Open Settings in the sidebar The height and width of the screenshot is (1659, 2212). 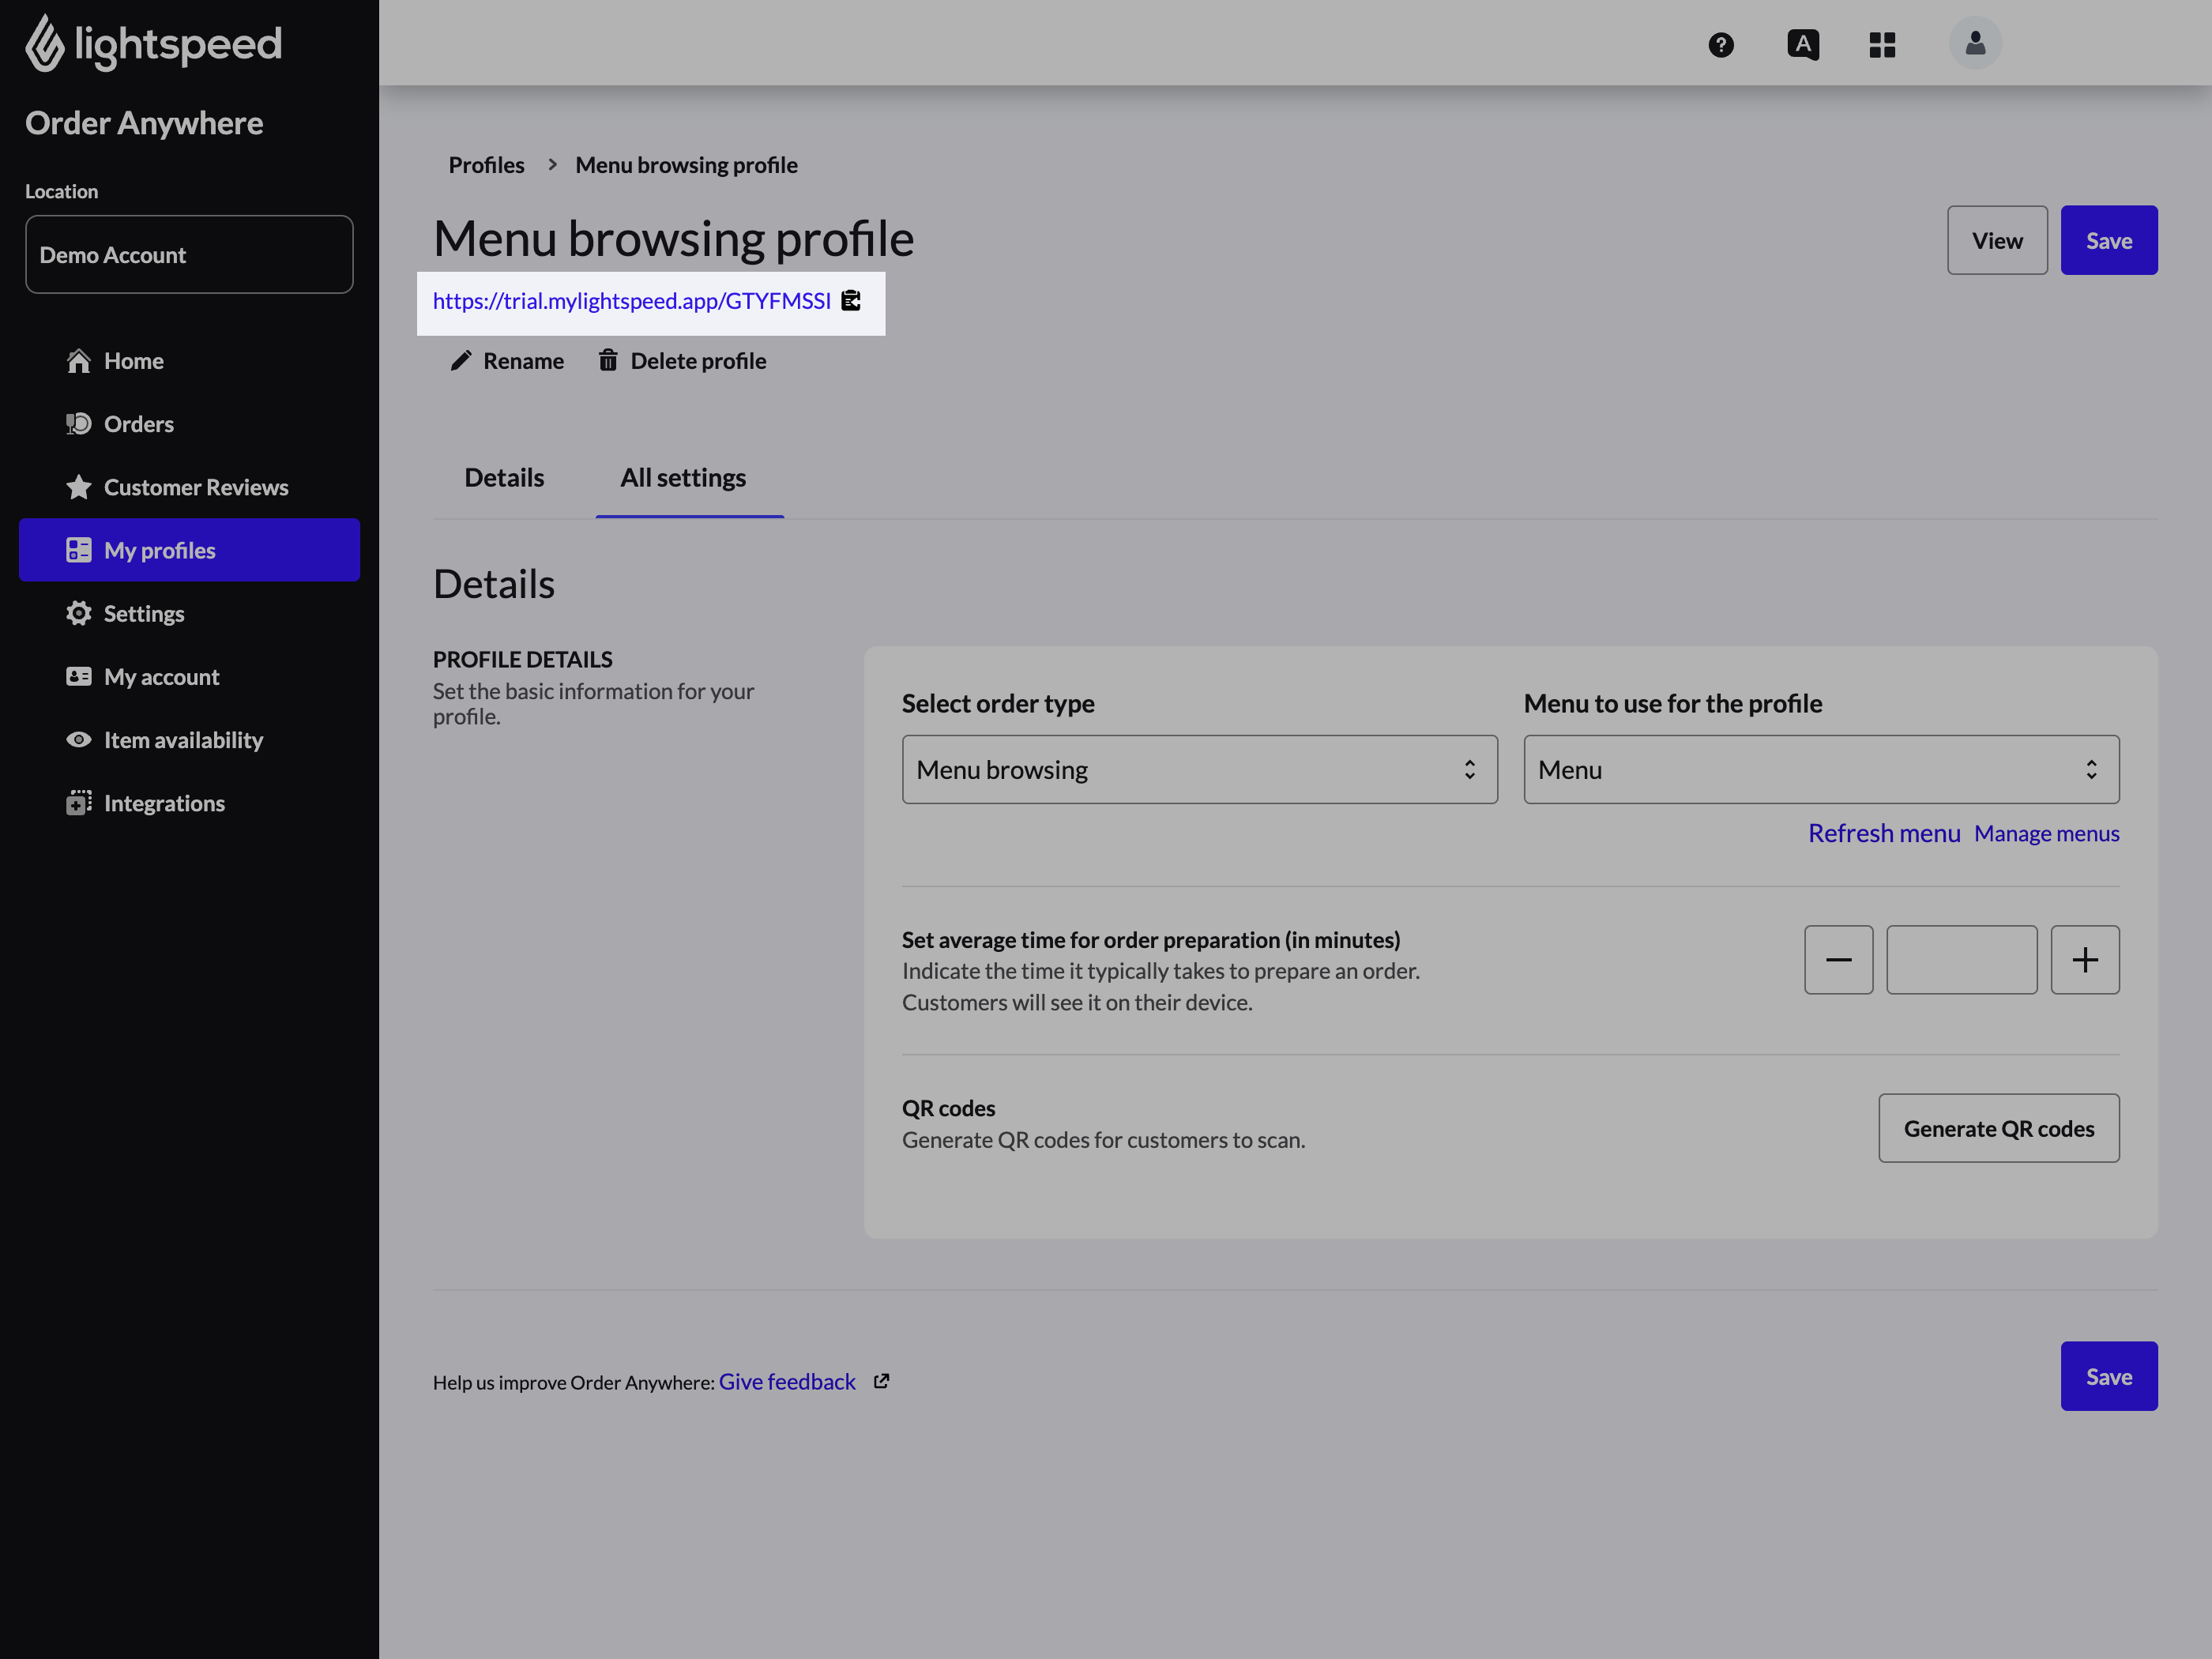pos(189,613)
